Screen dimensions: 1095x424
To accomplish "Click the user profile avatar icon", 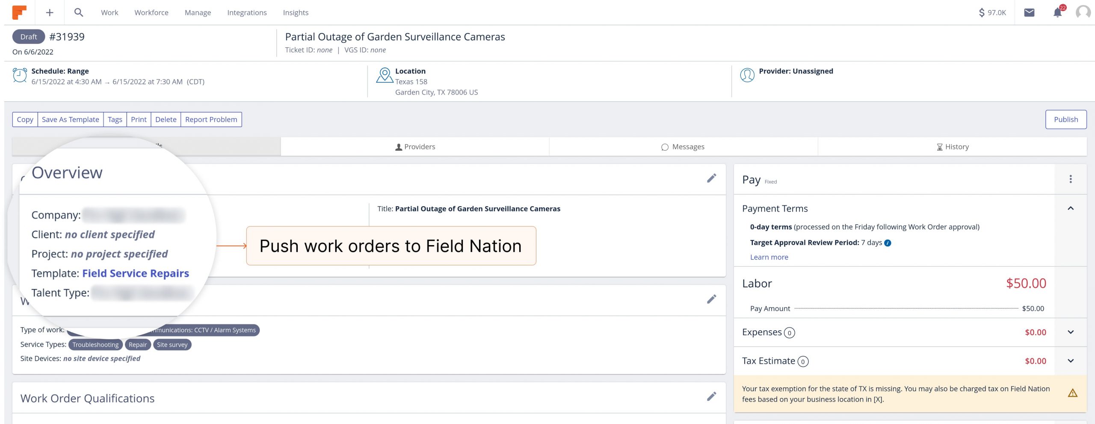I will [x=1083, y=12].
